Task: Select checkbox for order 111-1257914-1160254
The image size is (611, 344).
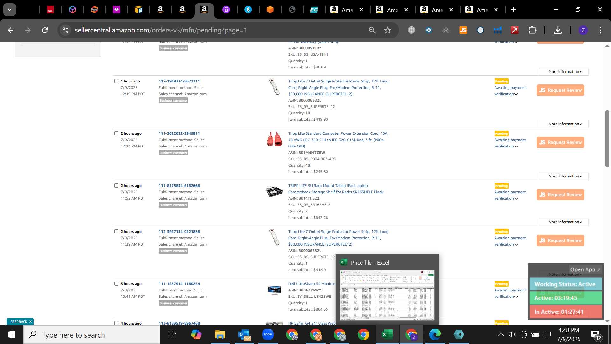Action: (116, 284)
